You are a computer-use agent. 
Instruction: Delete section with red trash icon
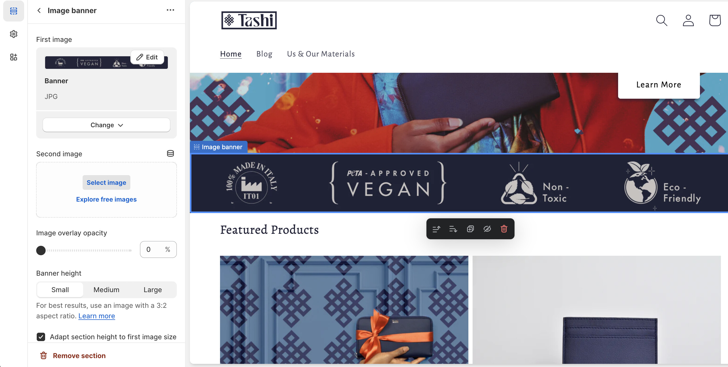pyautogui.click(x=504, y=229)
